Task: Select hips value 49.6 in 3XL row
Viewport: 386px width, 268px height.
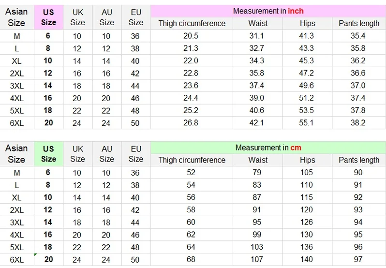Action: [x=307, y=86]
